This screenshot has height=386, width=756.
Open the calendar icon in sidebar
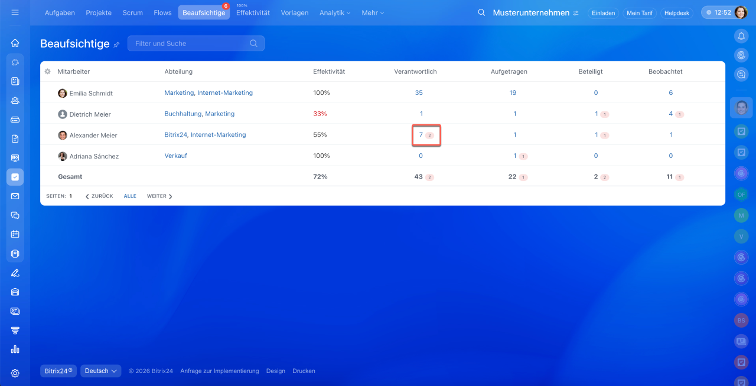tap(15, 234)
